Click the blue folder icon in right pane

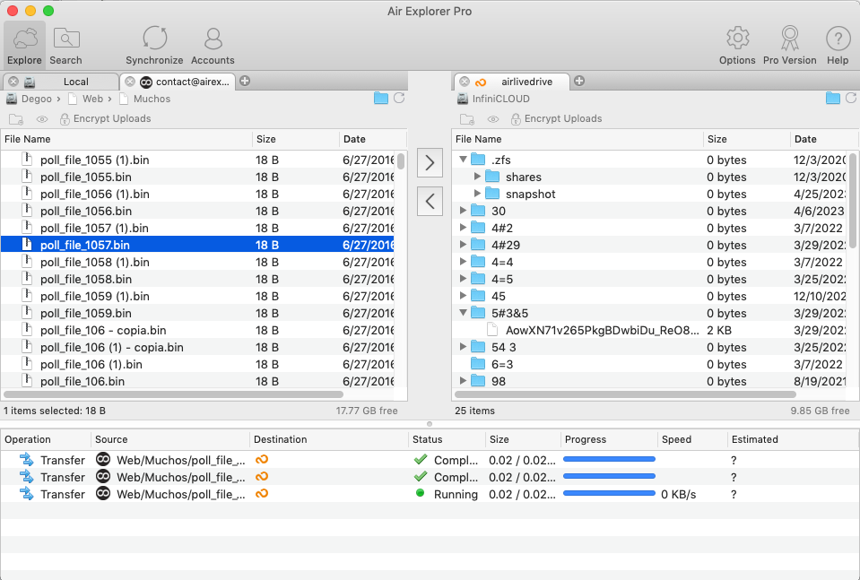(x=832, y=98)
